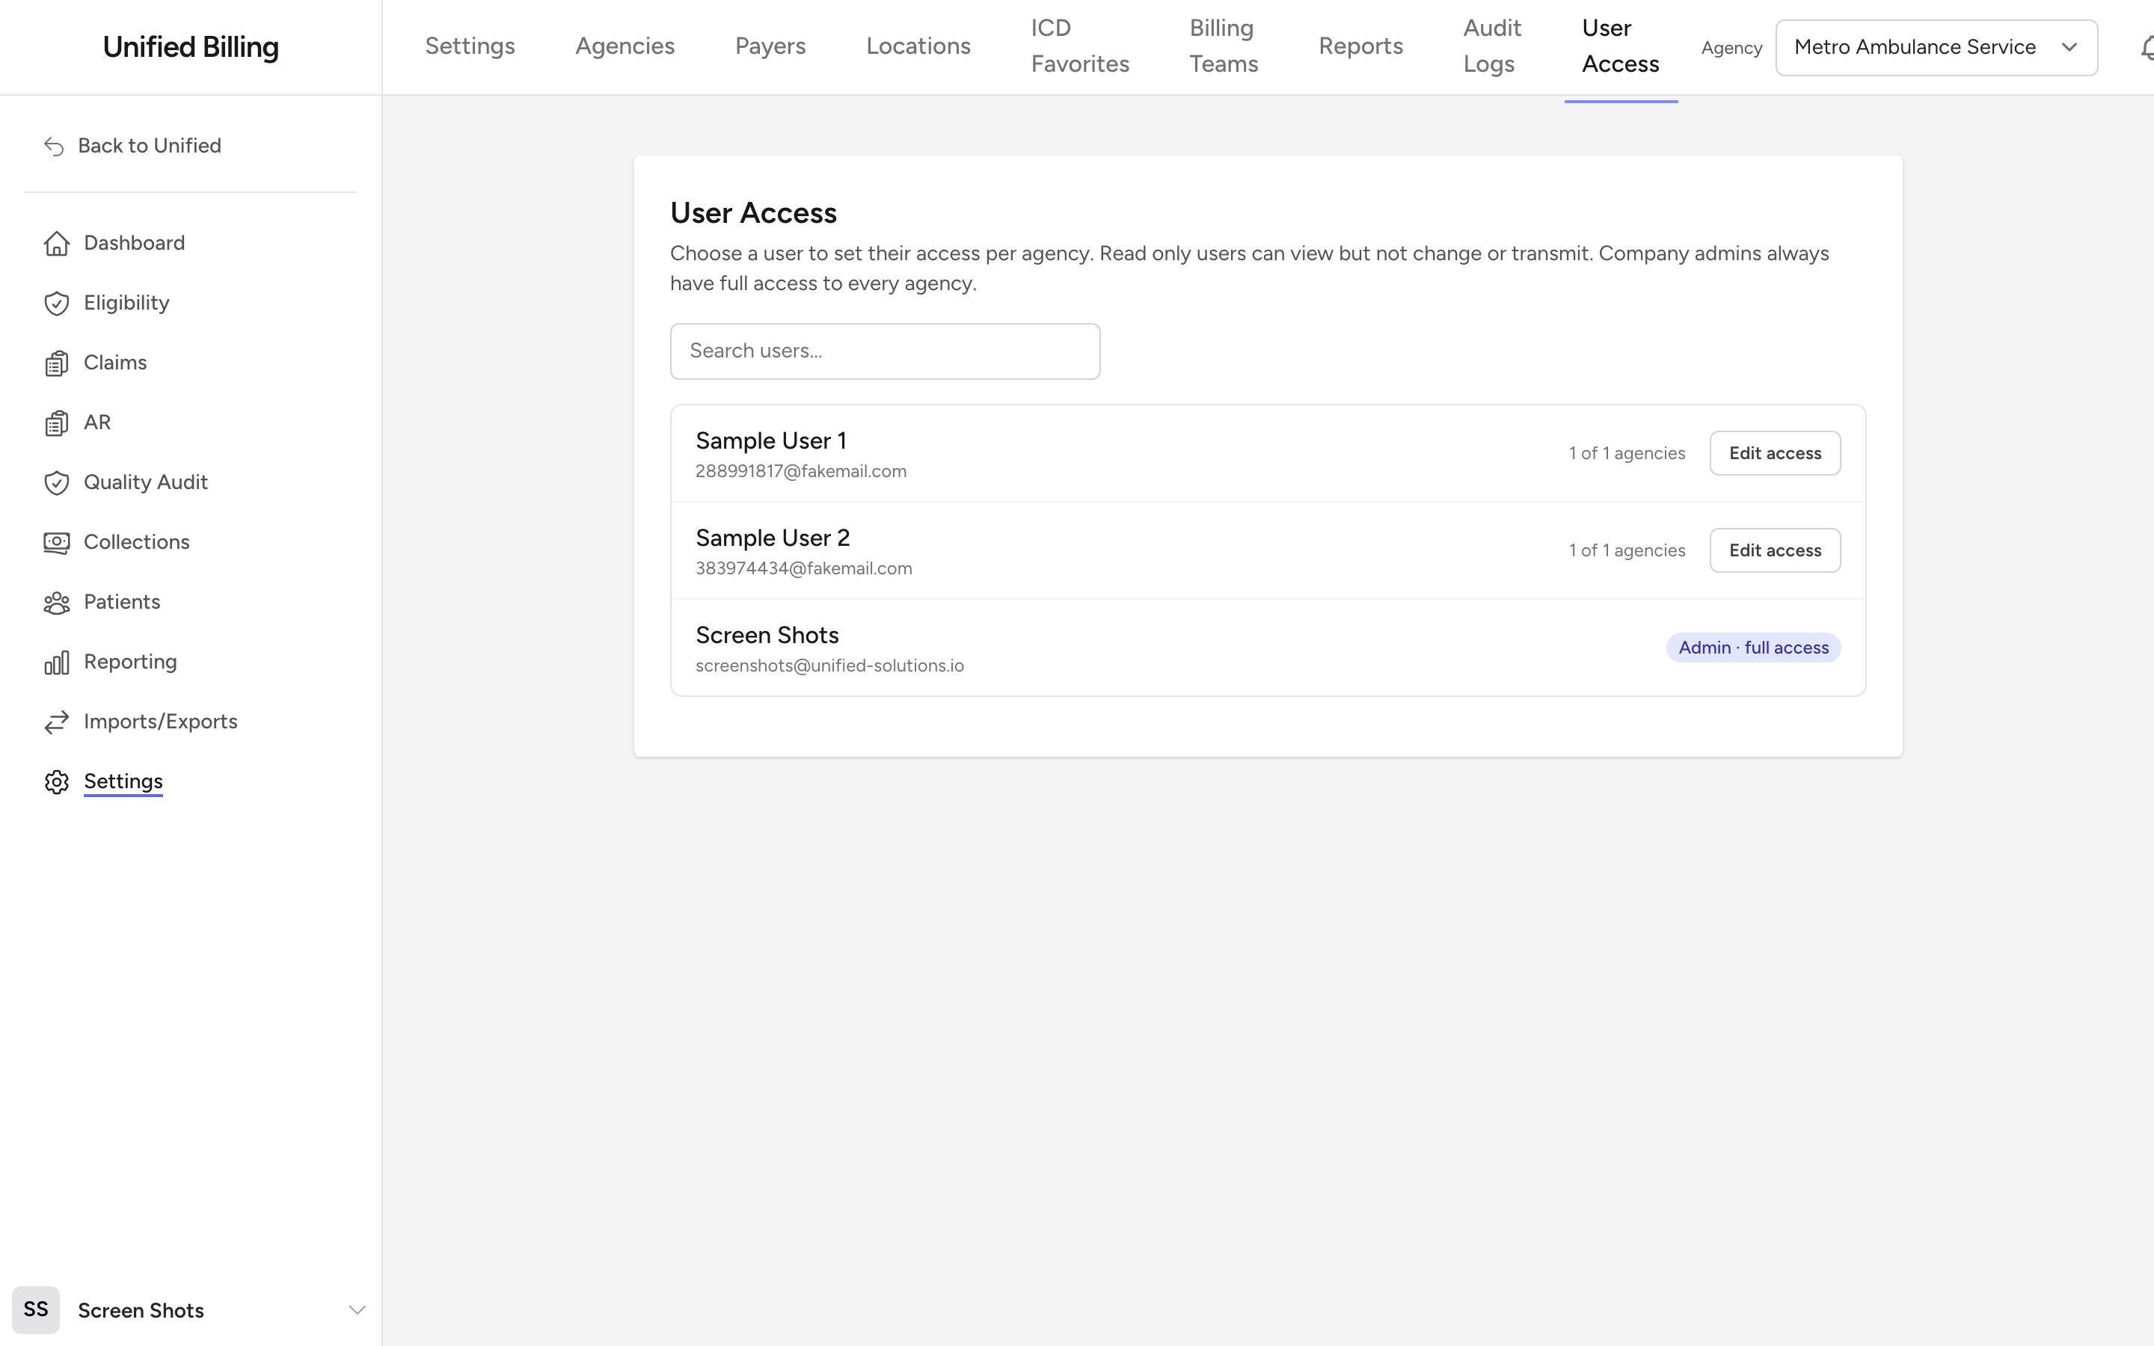This screenshot has width=2154, height=1346.
Task: Click the Claims clipboard icon
Action: click(57, 363)
